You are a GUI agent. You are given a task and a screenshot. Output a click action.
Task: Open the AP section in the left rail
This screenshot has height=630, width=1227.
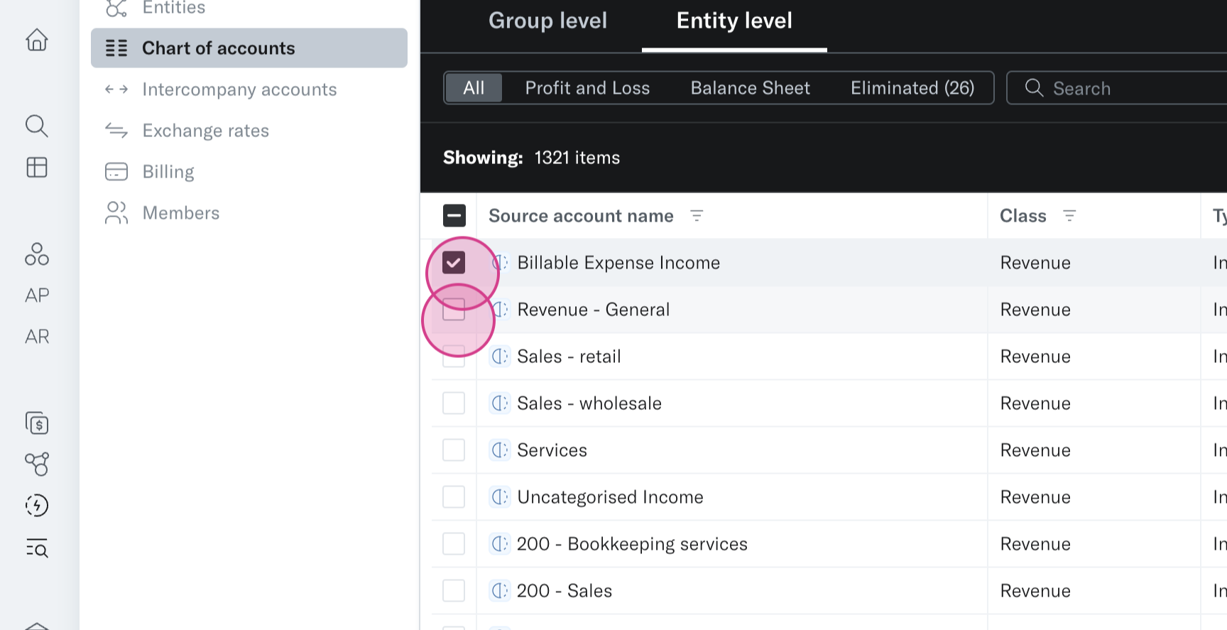37,295
